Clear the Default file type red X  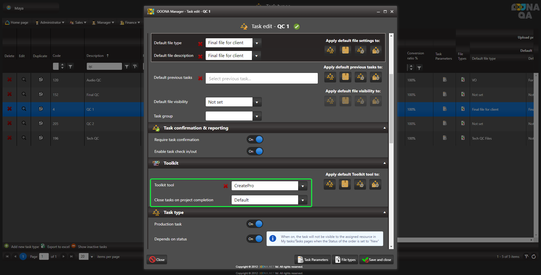click(200, 44)
